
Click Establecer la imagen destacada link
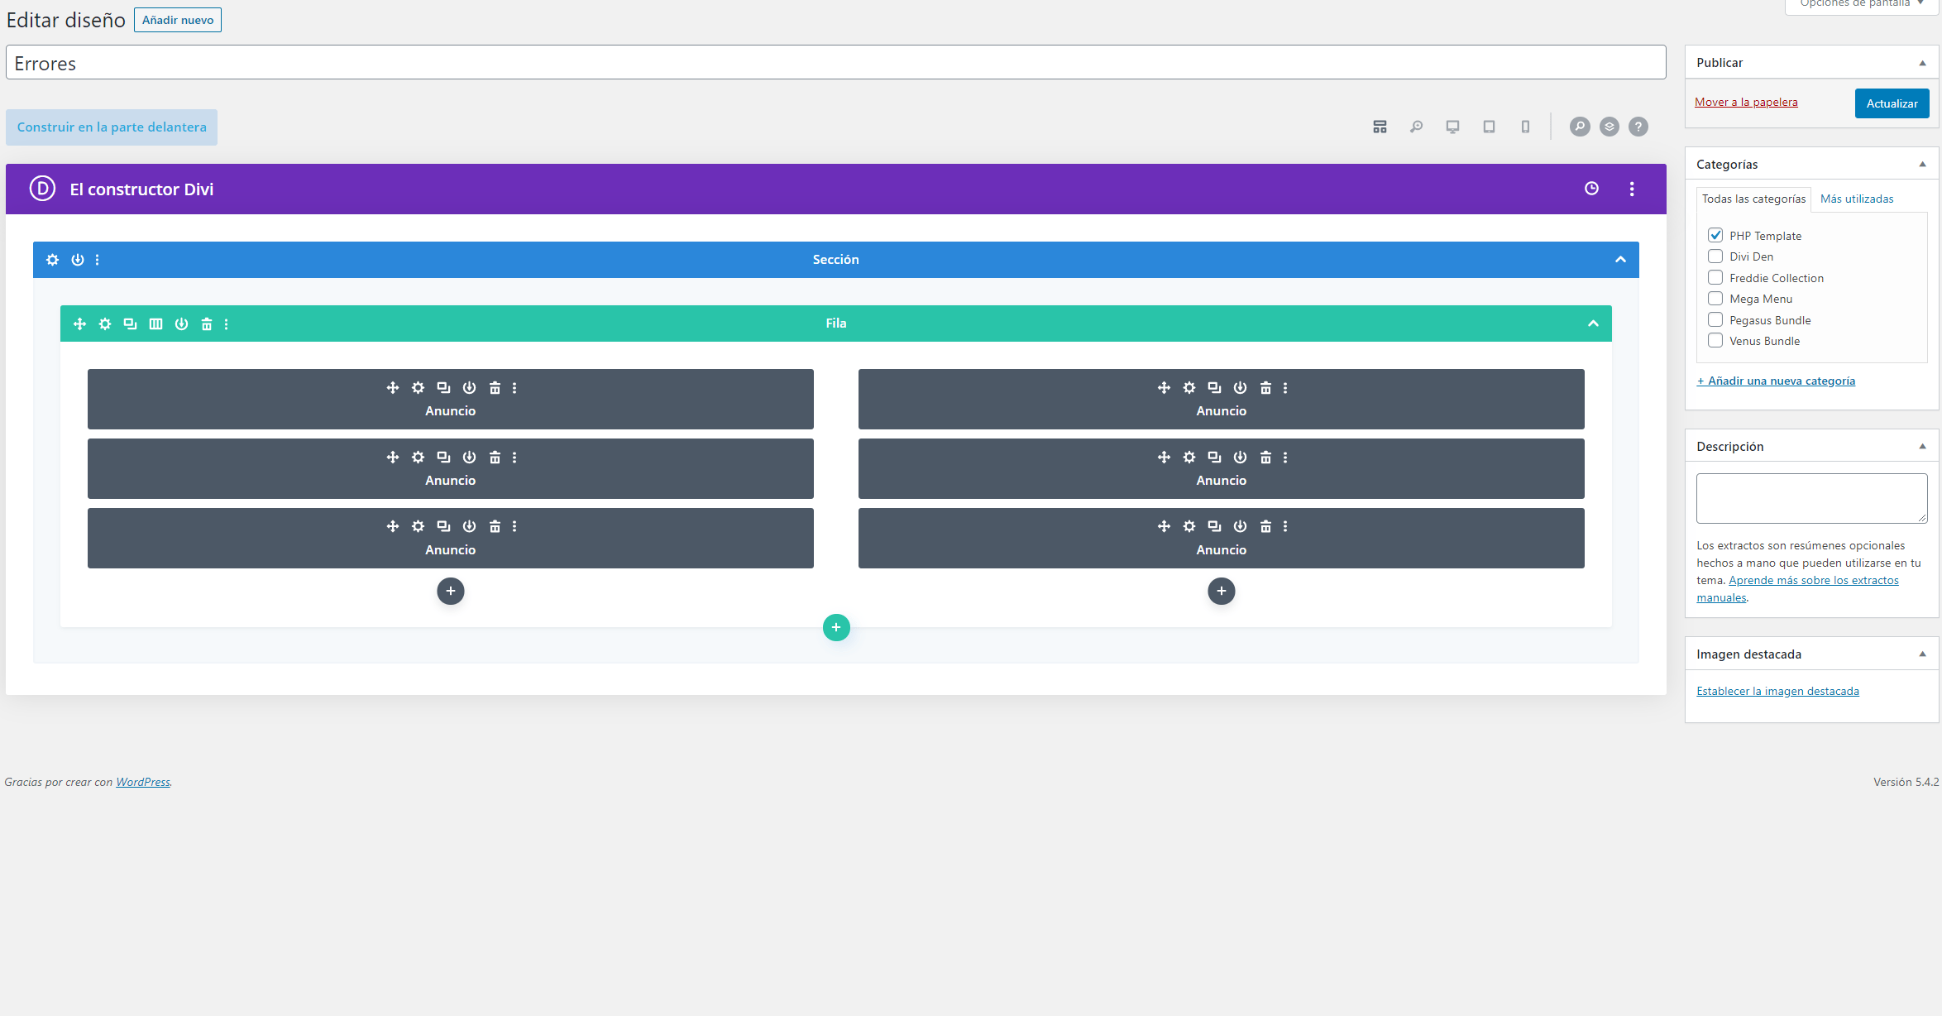(x=1777, y=692)
